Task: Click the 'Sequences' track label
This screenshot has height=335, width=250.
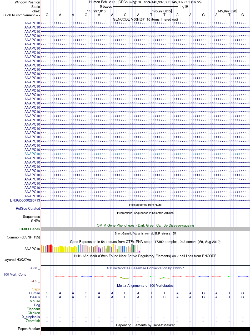Action: coord(31,217)
